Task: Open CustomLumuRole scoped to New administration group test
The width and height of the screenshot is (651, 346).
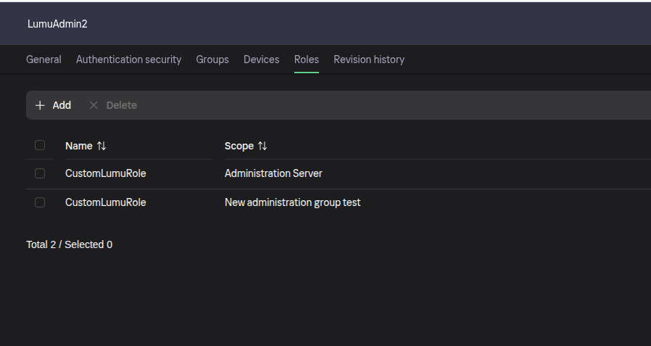Action: (x=105, y=202)
